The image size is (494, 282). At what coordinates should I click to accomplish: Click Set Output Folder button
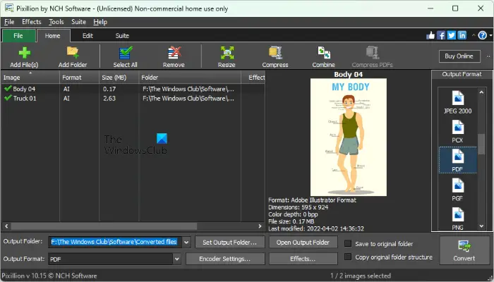pos(229,242)
